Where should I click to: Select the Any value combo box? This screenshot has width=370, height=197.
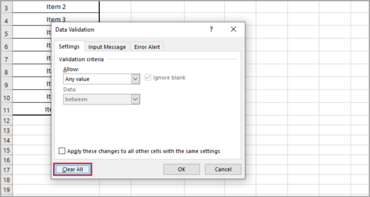[x=101, y=79]
